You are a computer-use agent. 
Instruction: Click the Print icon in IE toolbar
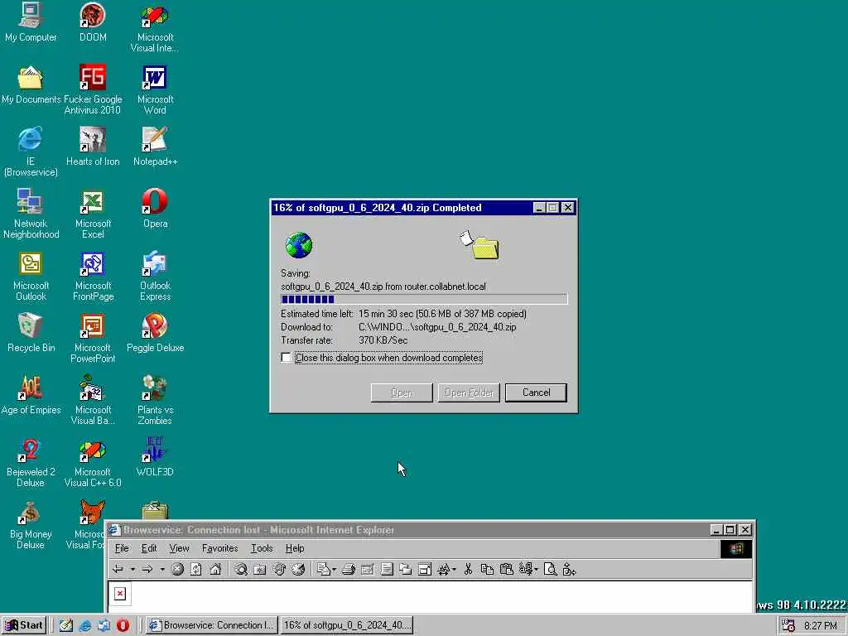[349, 569]
